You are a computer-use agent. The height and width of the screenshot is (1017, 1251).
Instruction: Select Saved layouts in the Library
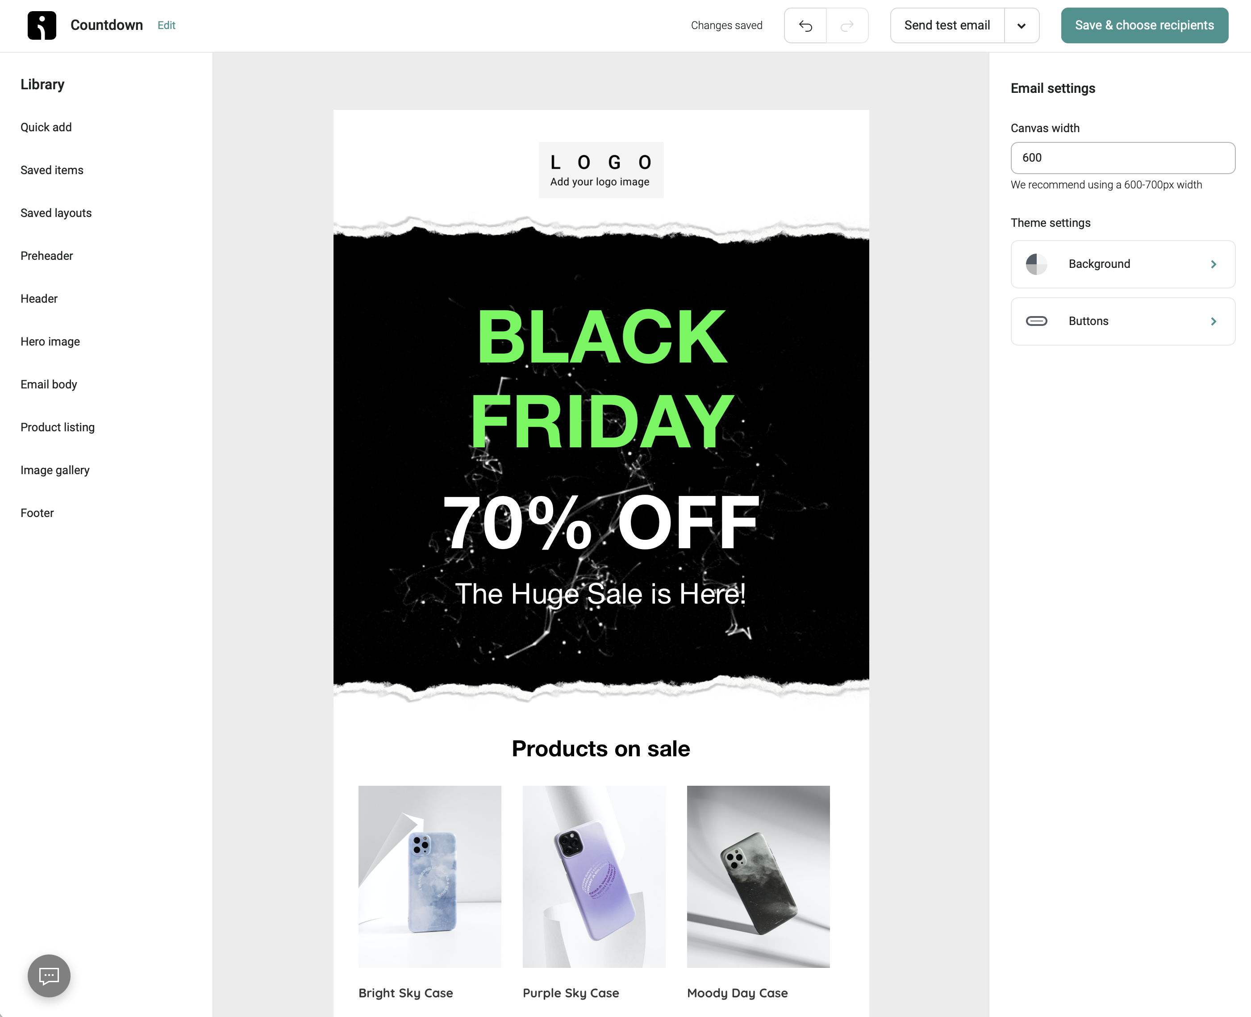[56, 213]
